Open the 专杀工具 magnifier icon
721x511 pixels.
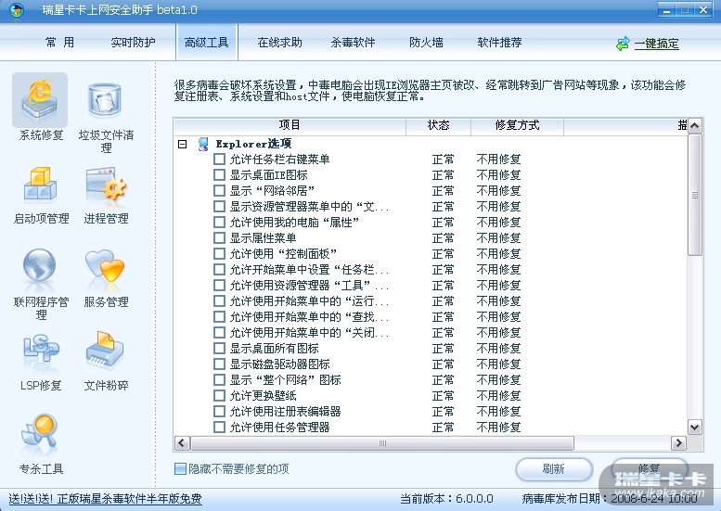(40, 430)
